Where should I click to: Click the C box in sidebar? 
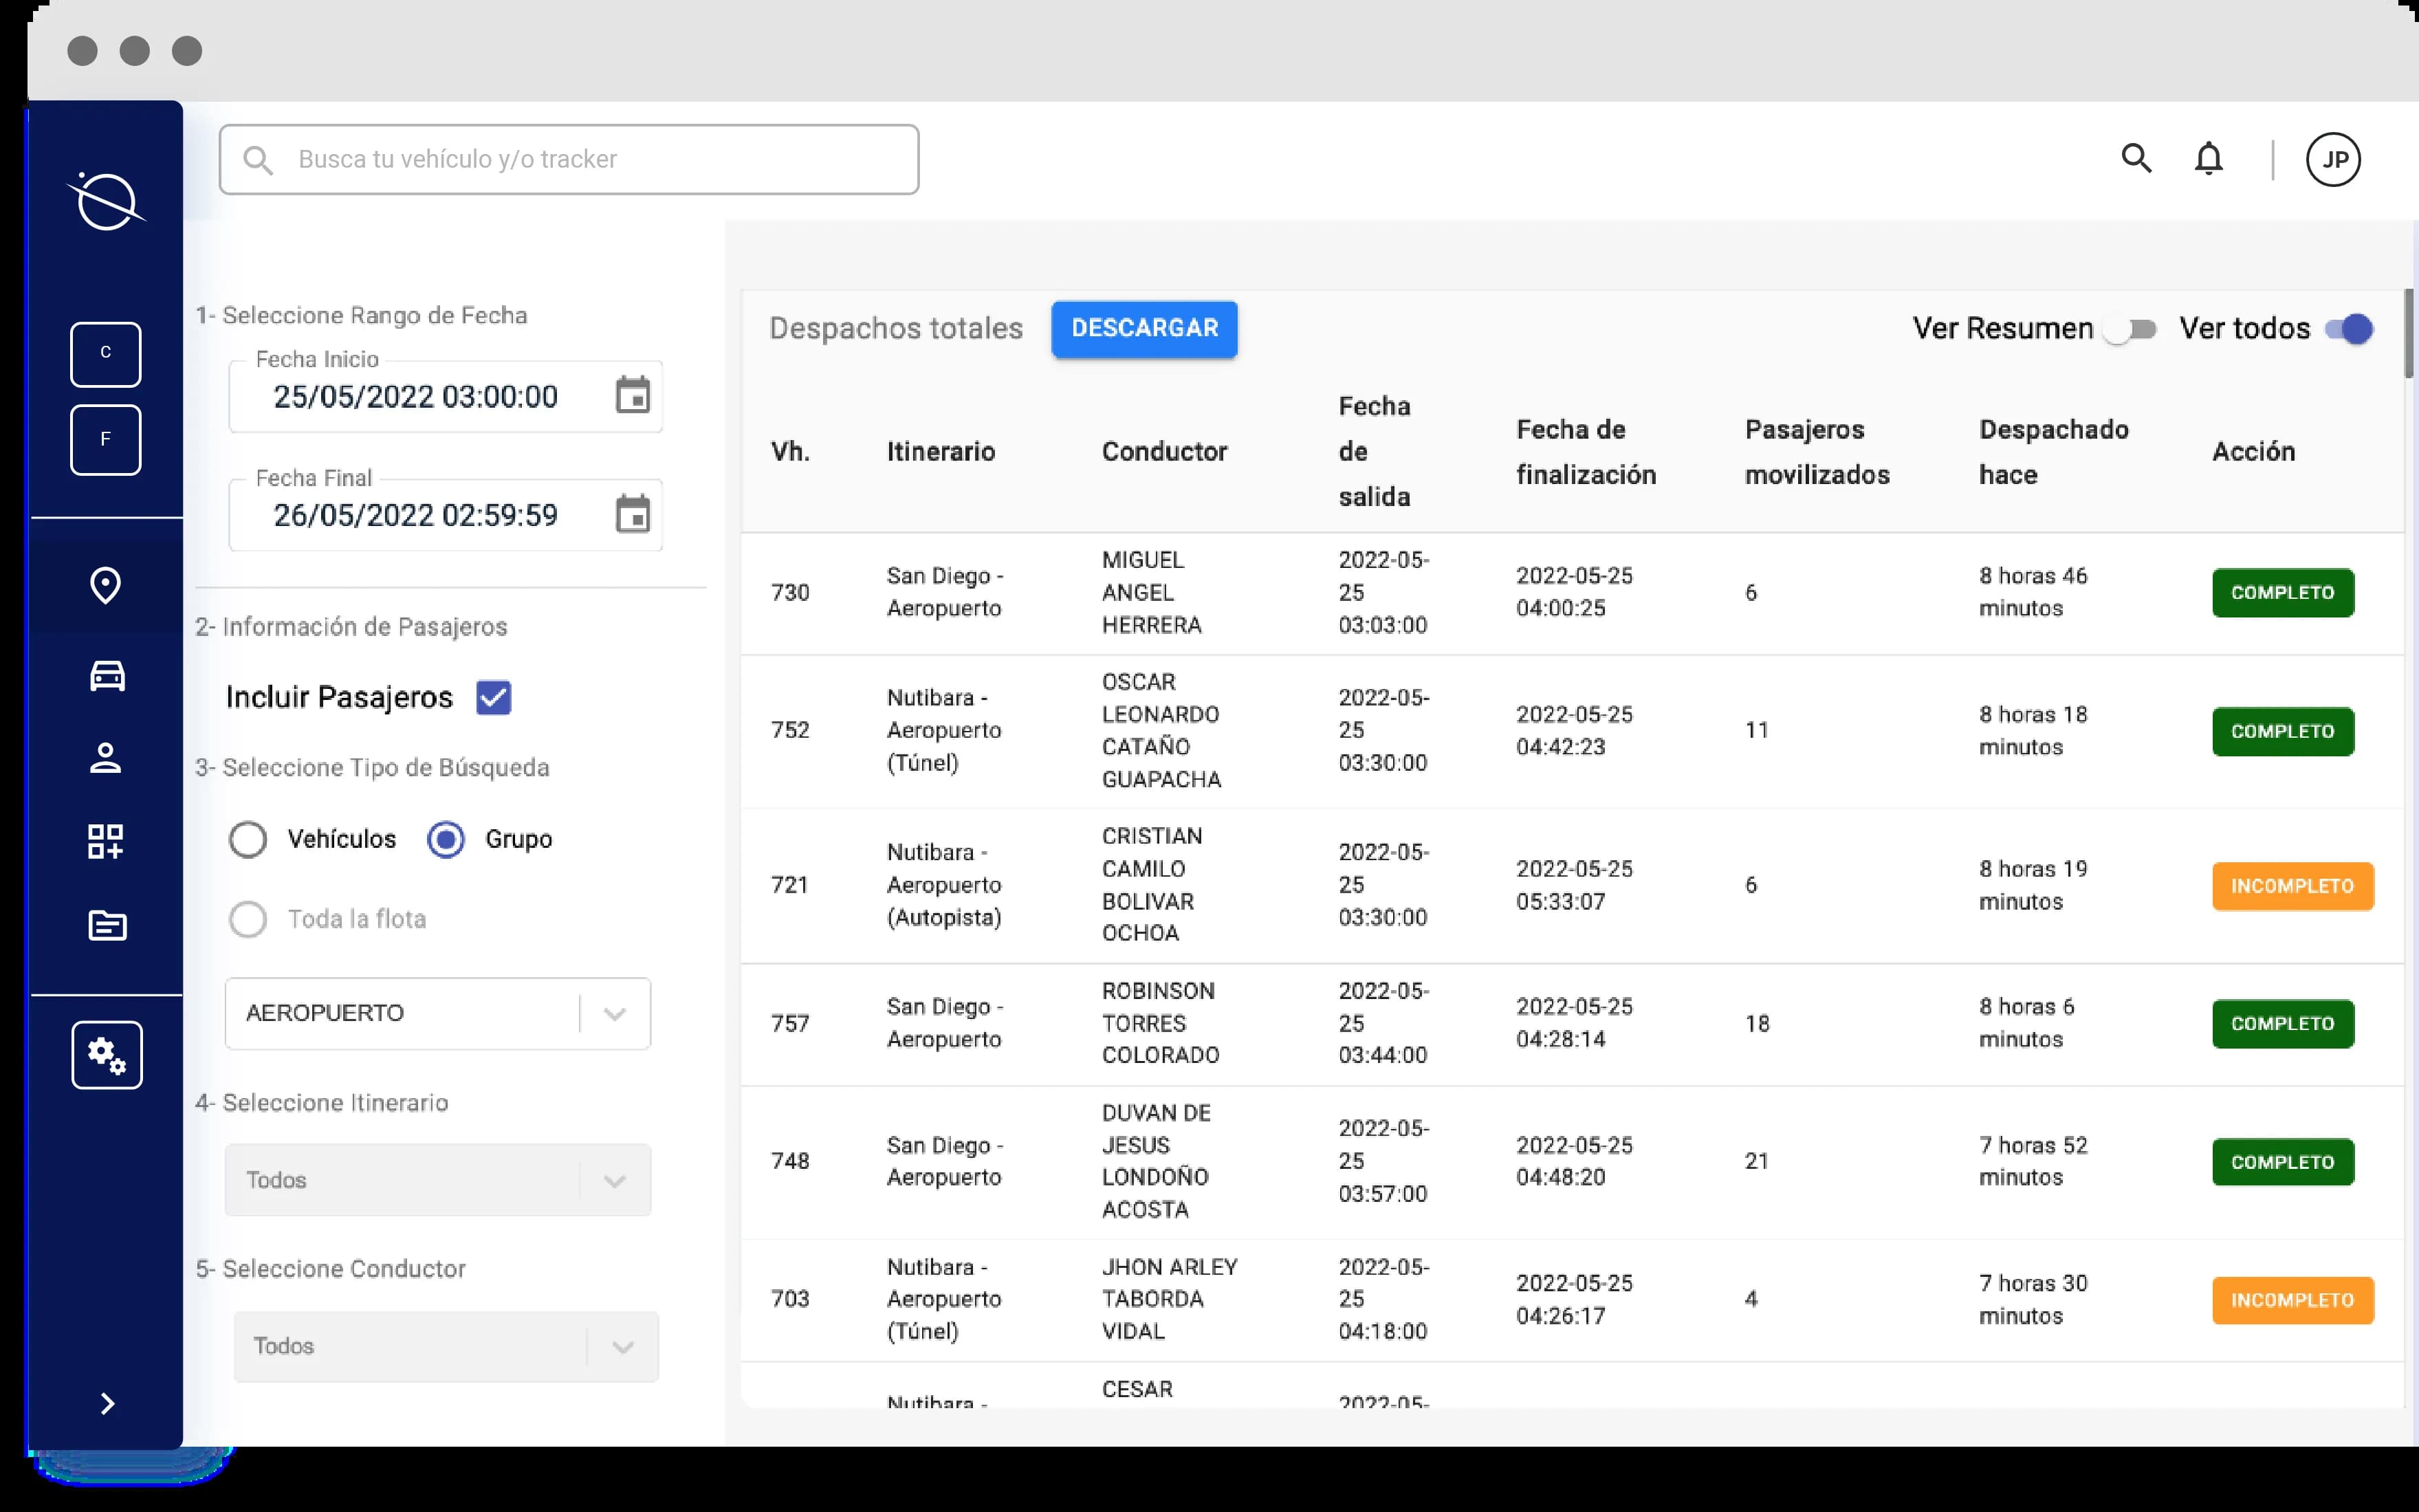[x=106, y=354]
